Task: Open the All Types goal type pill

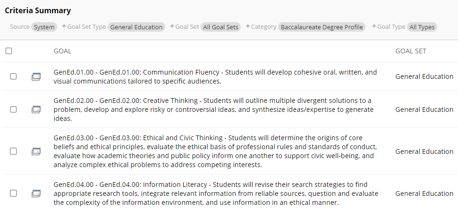Action: coord(422,27)
